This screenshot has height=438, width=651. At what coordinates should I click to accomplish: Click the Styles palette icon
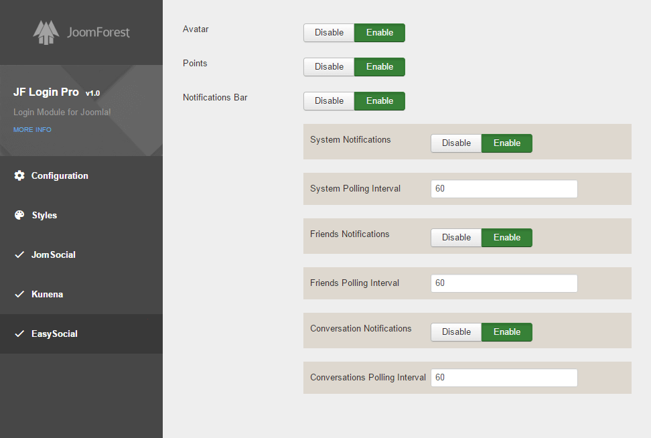19,215
